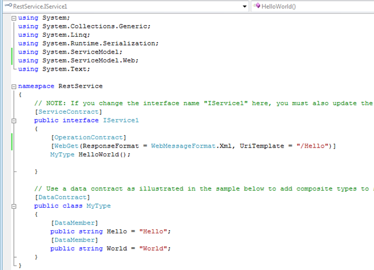Click the IService1 interface name
The width and height of the screenshot is (374, 270).
tap(121, 120)
